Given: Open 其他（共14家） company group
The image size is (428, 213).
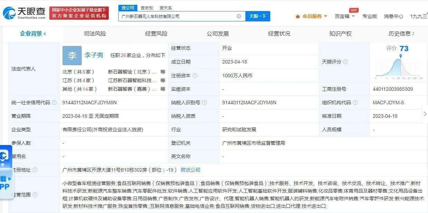Looking at the screenshot, I should [x=80, y=89].
